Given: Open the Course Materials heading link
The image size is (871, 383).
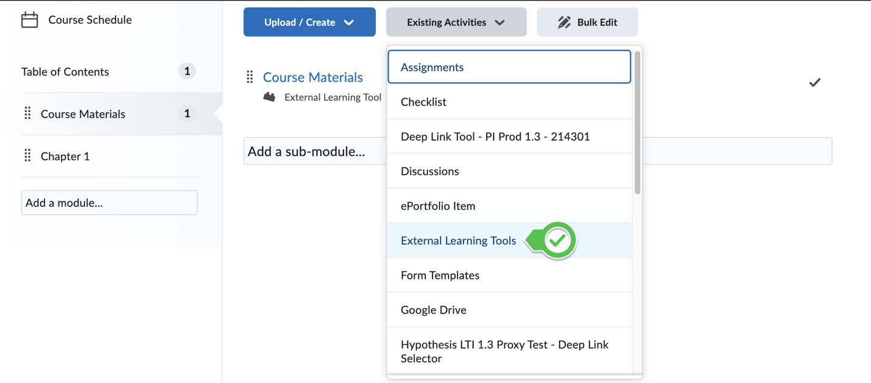Looking at the screenshot, I should [312, 77].
